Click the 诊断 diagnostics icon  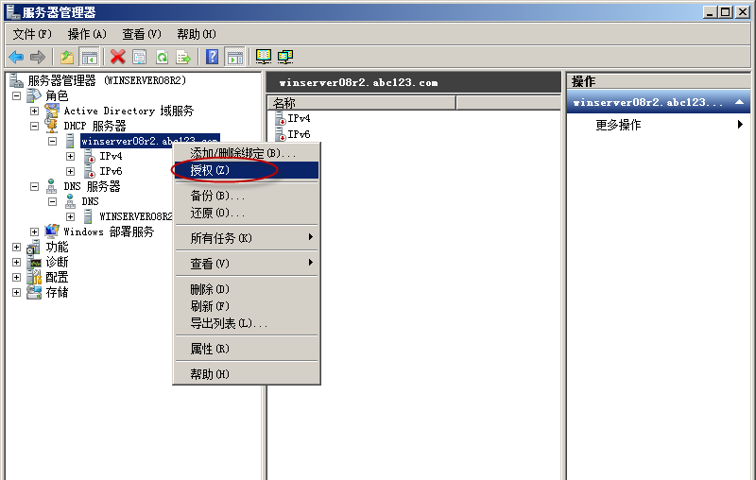point(35,262)
